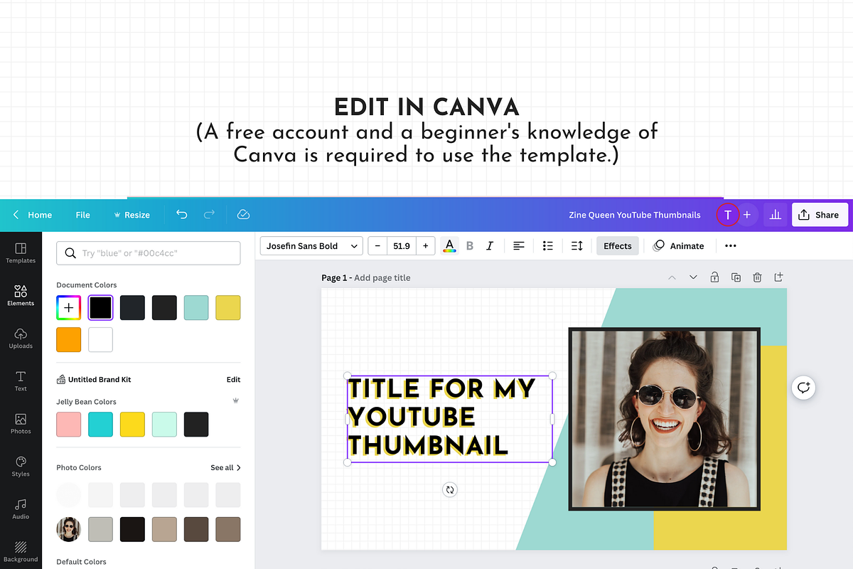Open the Templates sidebar panel
Image resolution: width=853 pixels, height=569 pixels.
pos(21,252)
